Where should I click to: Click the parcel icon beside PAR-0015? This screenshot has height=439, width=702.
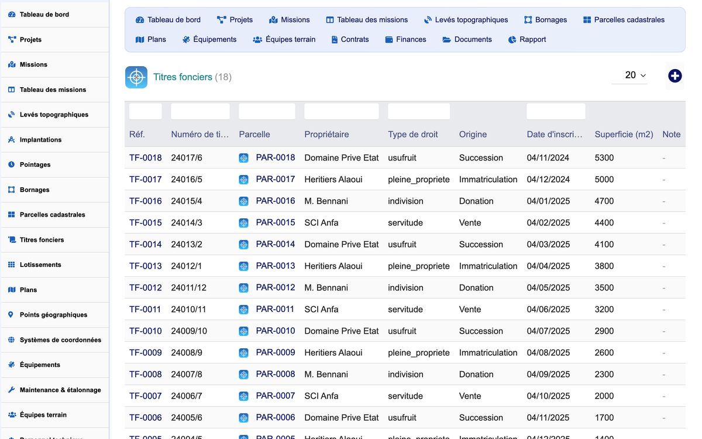point(244,223)
